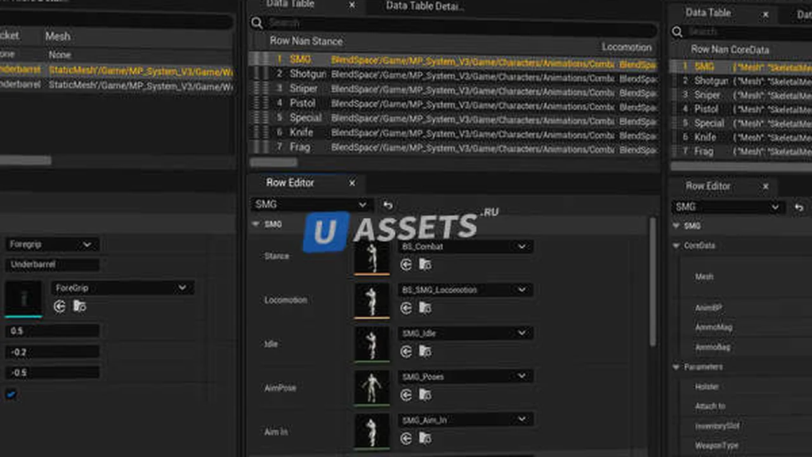The height and width of the screenshot is (457, 812).
Task: Use selected asset for the ForeGrip mesh
Action: pyautogui.click(x=60, y=307)
